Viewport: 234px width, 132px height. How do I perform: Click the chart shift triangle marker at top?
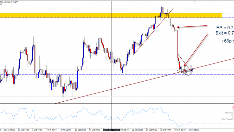click(x=194, y=2)
